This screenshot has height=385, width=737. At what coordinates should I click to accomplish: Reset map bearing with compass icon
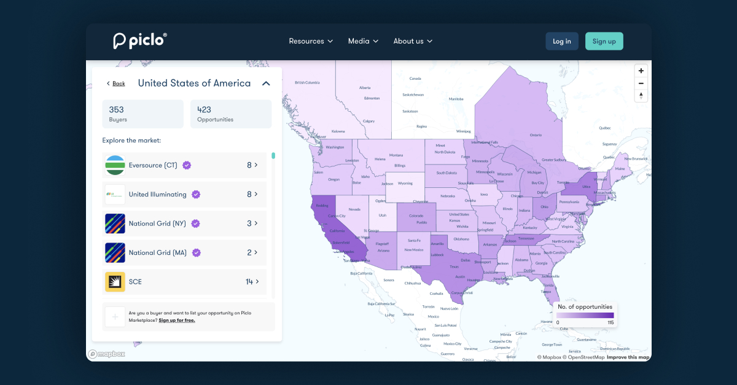point(641,96)
